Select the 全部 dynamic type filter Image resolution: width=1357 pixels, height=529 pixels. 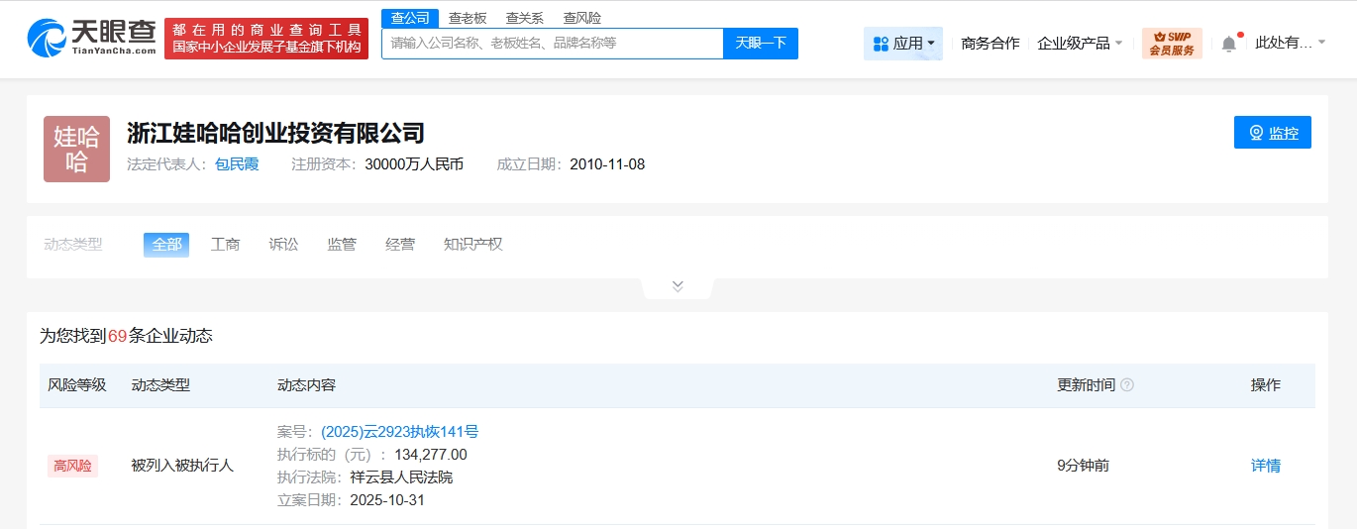tap(166, 245)
